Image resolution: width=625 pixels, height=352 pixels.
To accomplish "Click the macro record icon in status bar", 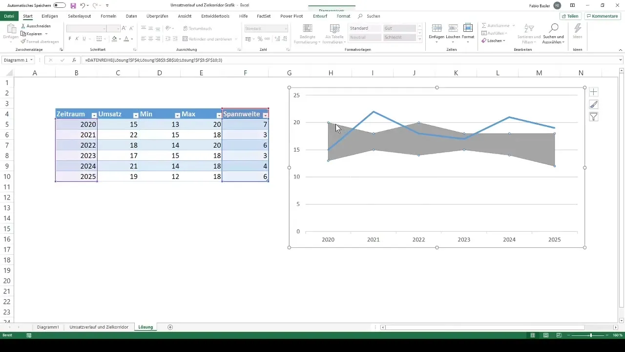I will [29, 335].
